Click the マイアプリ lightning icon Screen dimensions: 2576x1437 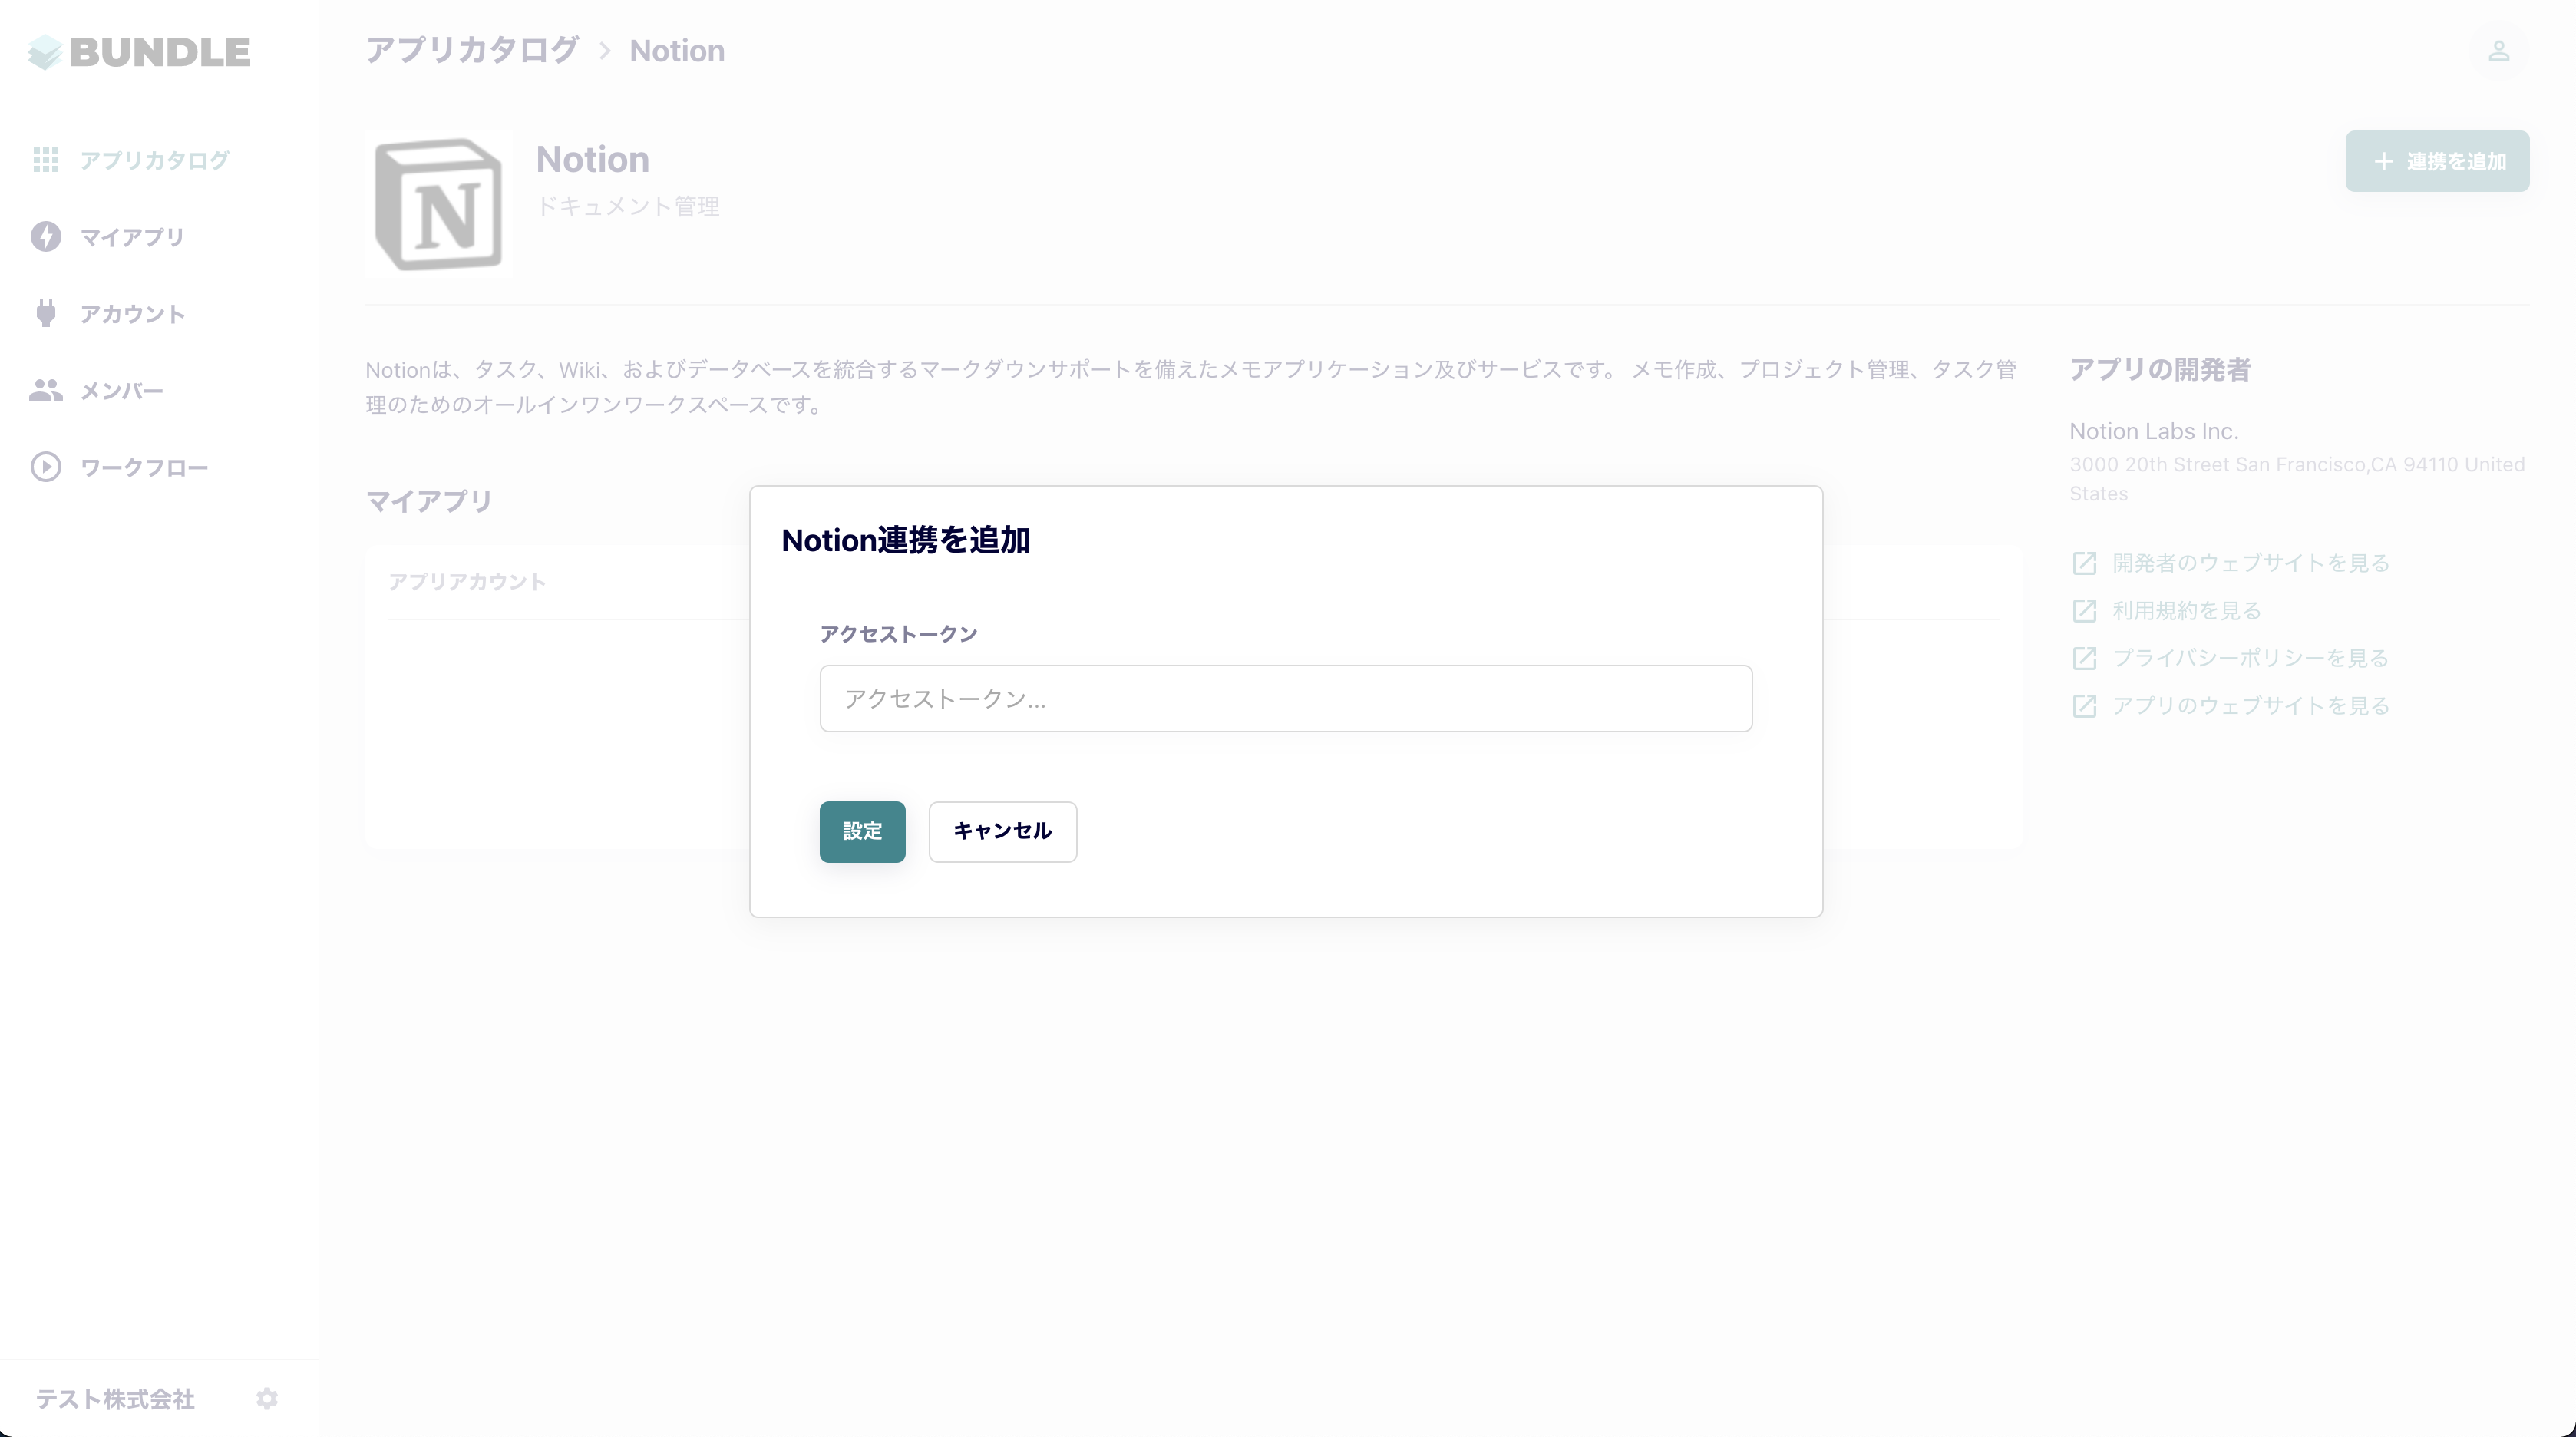click(46, 237)
